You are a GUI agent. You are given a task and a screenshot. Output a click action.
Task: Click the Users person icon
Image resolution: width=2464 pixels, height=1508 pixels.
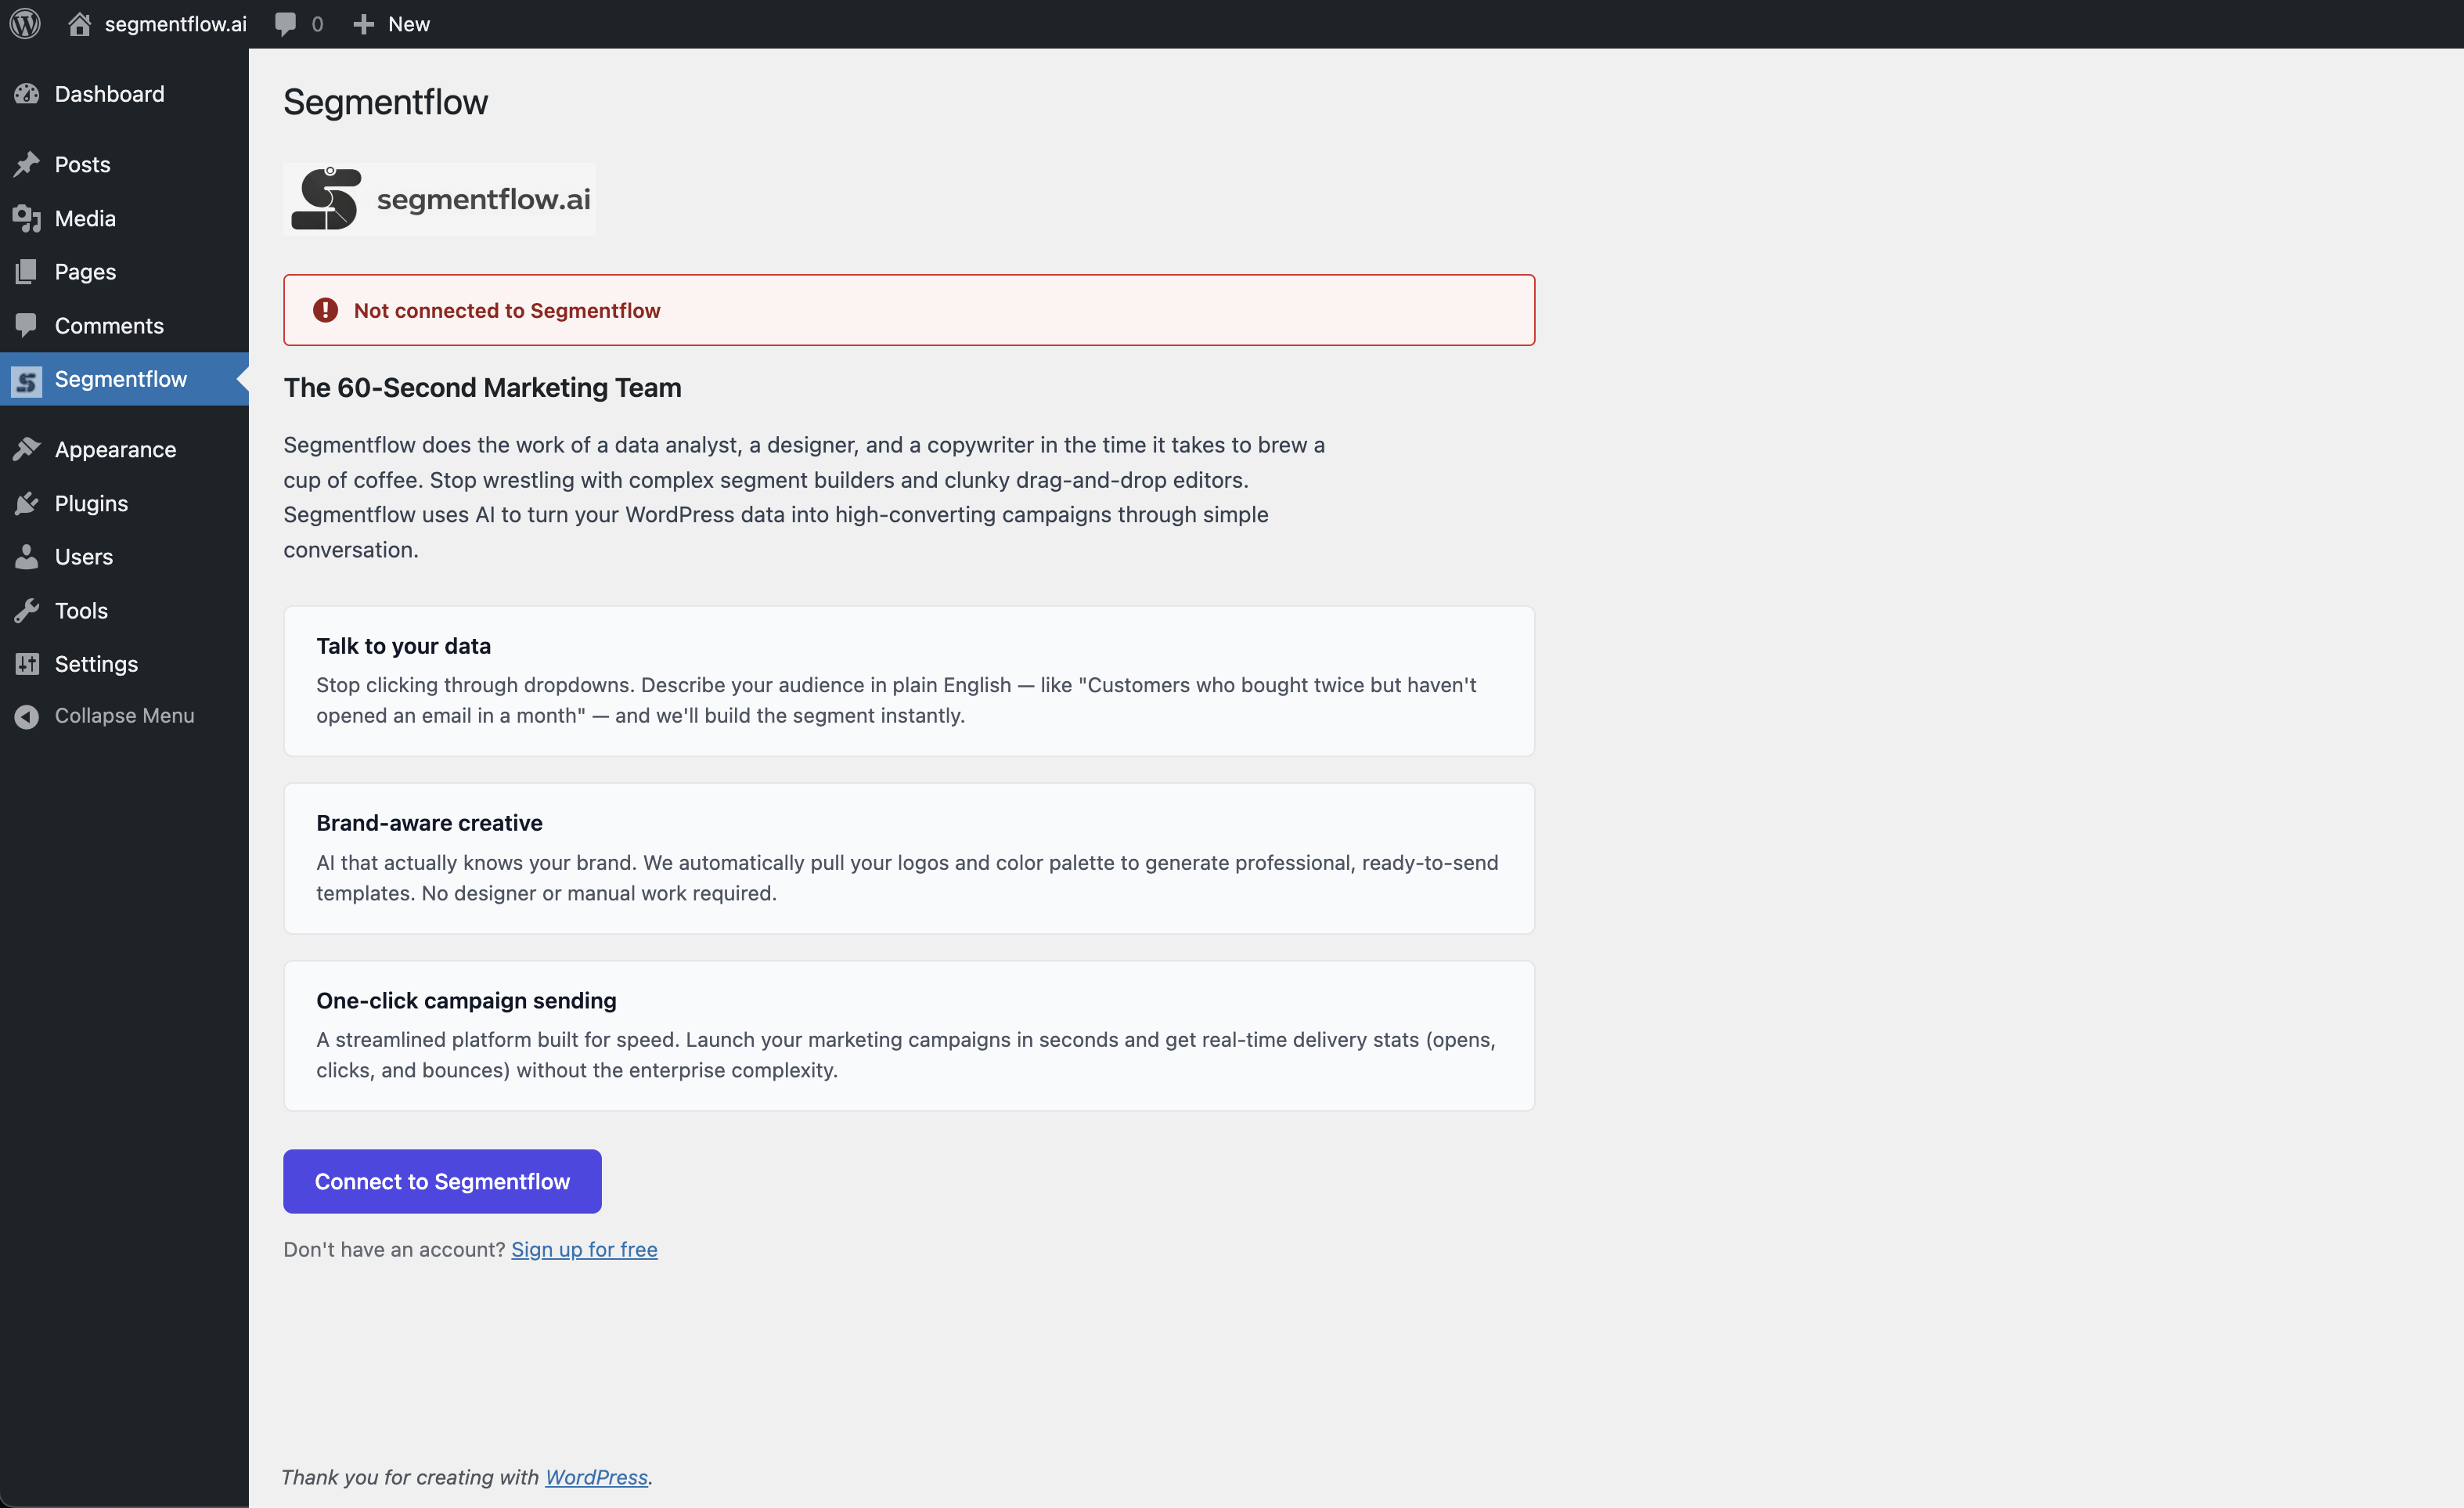pyautogui.click(x=27, y=557)
